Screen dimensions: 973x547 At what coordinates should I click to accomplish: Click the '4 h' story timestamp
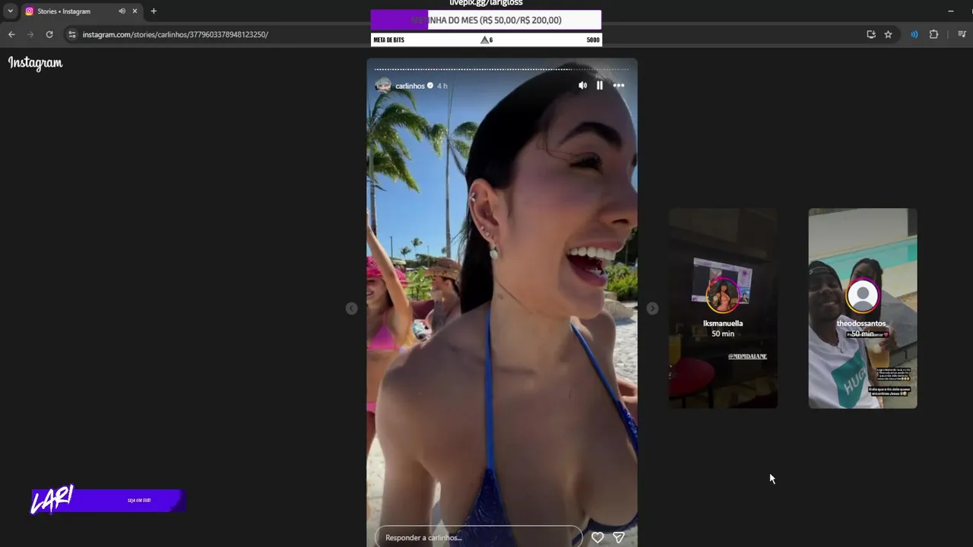coord(442,86)
